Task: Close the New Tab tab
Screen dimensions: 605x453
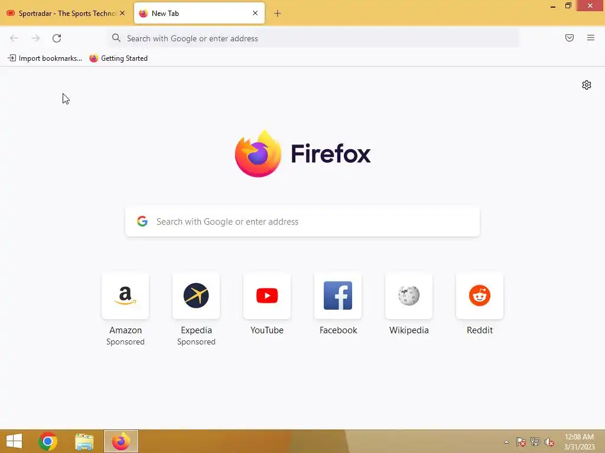Action: pos(255,13)
